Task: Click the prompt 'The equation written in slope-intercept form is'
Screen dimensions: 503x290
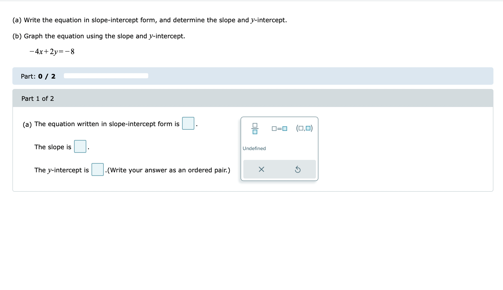Action: pos(107,124)
